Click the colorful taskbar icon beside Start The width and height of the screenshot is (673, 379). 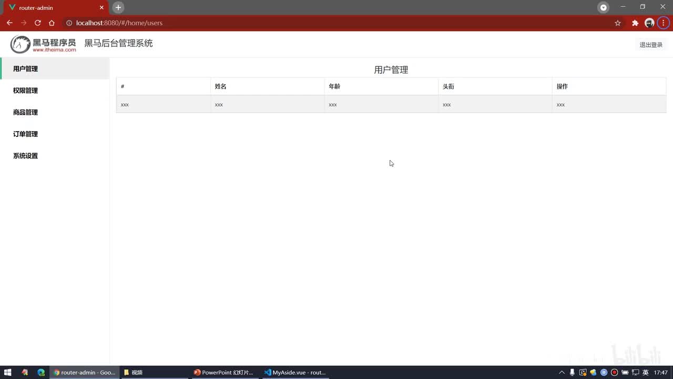click(25, 372)
